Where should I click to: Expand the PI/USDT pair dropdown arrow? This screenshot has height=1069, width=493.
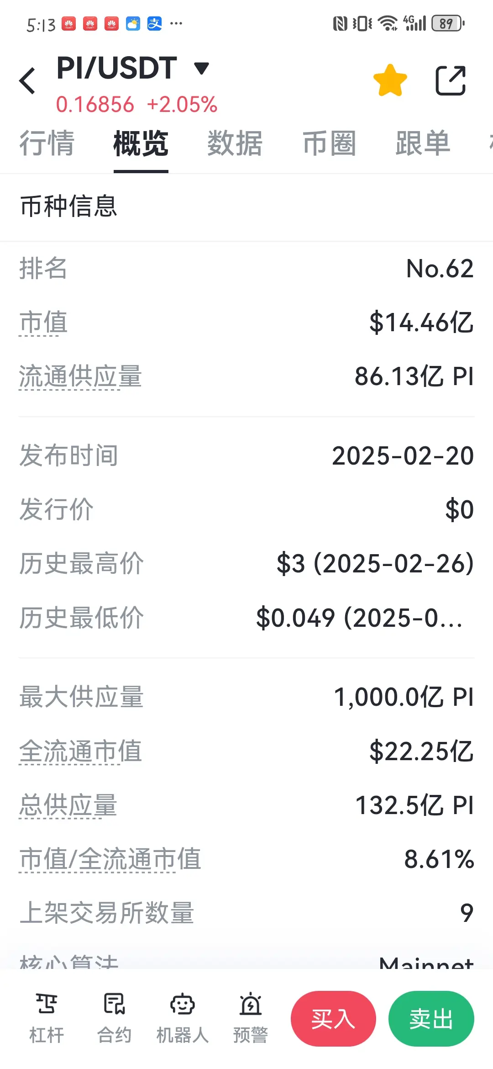pos(201,69)
